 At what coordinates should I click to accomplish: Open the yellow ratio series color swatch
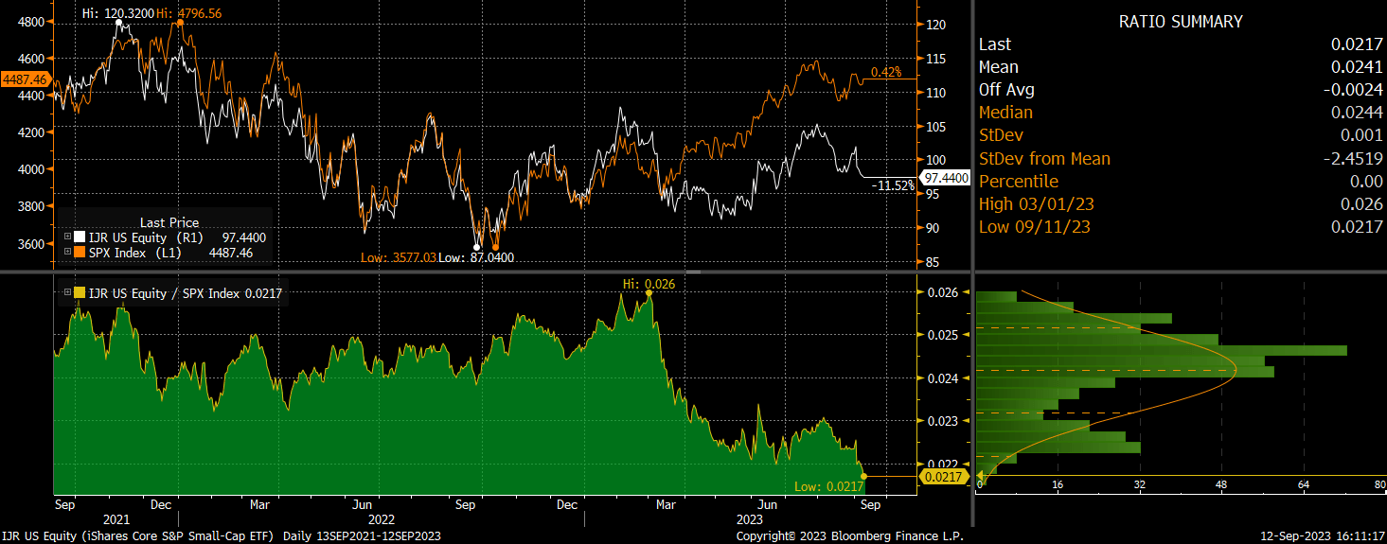(x=78, y=293)
